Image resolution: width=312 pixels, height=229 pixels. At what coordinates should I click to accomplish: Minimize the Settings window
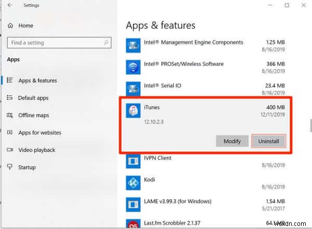click(270, 5)
